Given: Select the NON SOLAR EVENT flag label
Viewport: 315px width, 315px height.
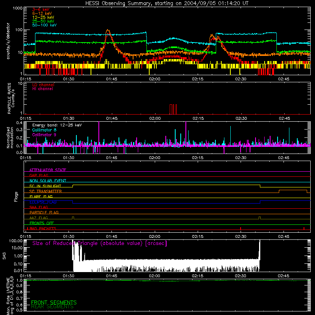Looking at the screenshot, I should click(48, 181).
